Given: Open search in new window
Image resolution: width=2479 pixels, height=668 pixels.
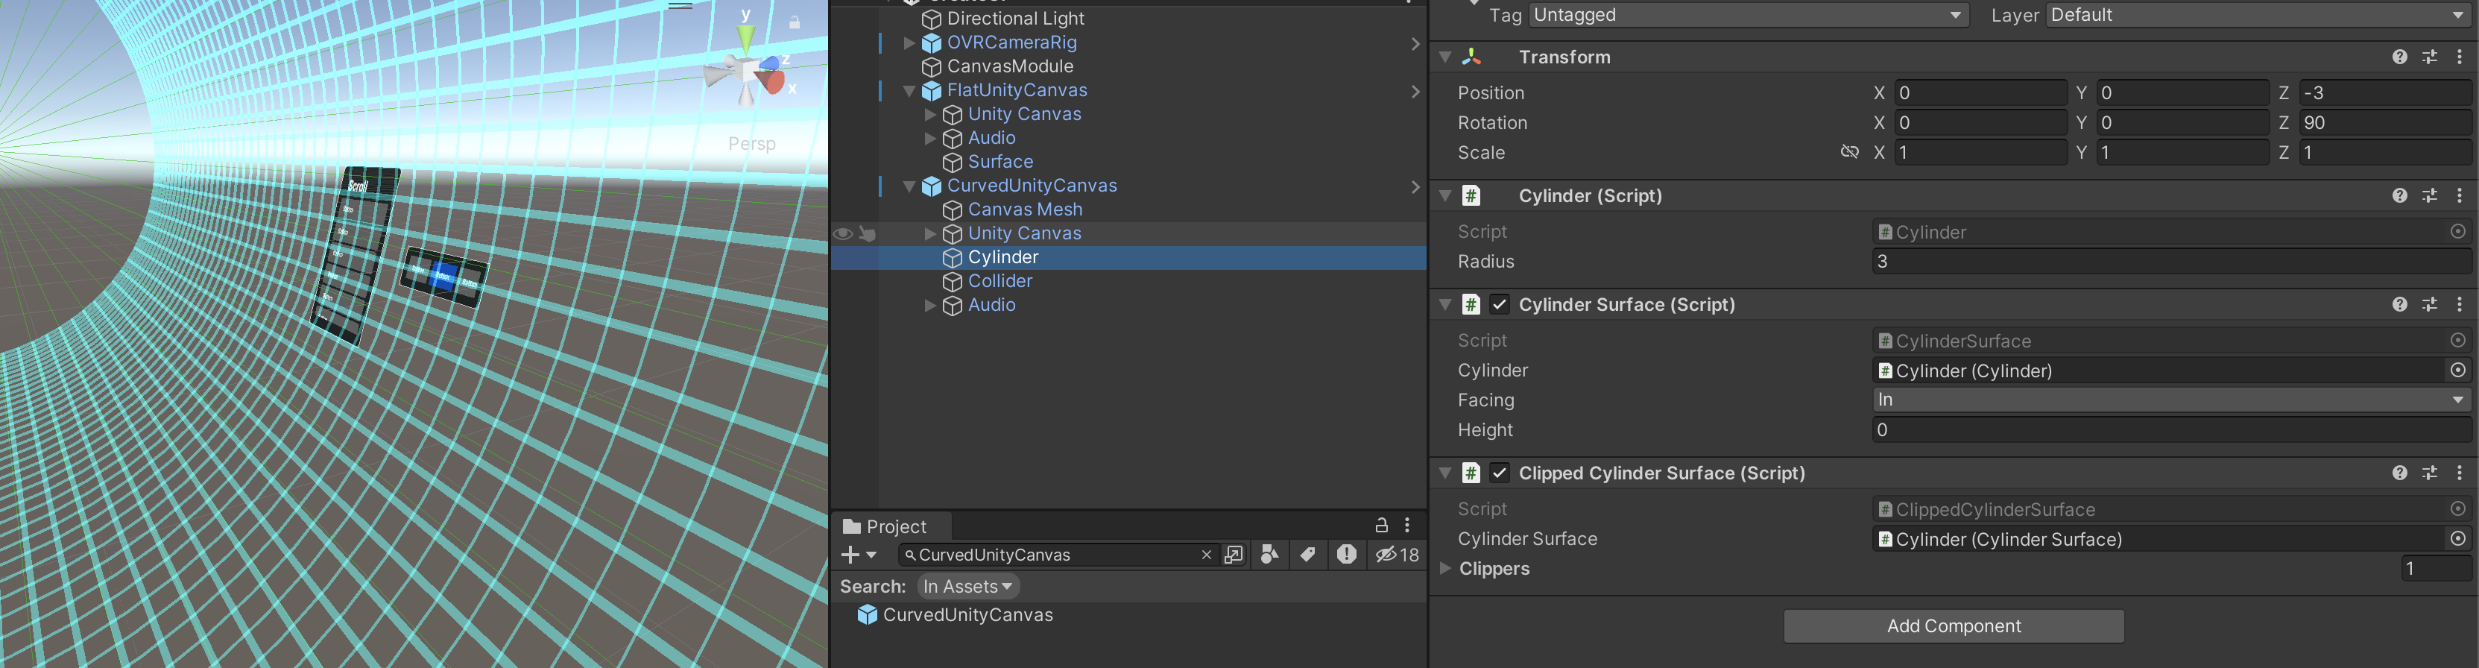Looking at the screenshot, I should tap(1233, 555).
